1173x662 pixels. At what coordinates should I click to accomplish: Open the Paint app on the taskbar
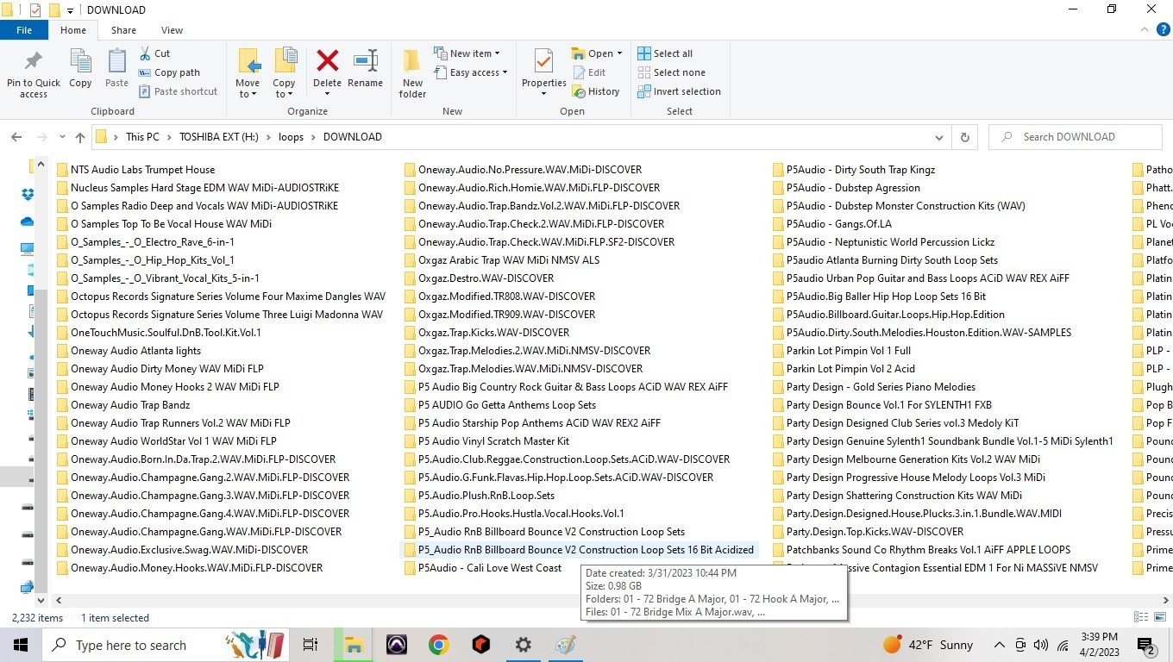566,645
